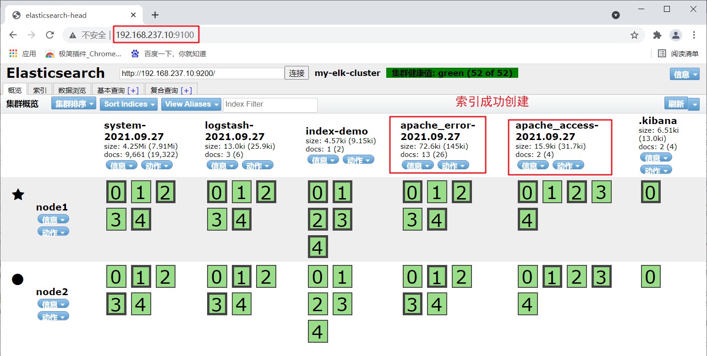This screenshot has height=356, width=707.
Task: Open 信息 menu for node2
Action: click(53, 304)
